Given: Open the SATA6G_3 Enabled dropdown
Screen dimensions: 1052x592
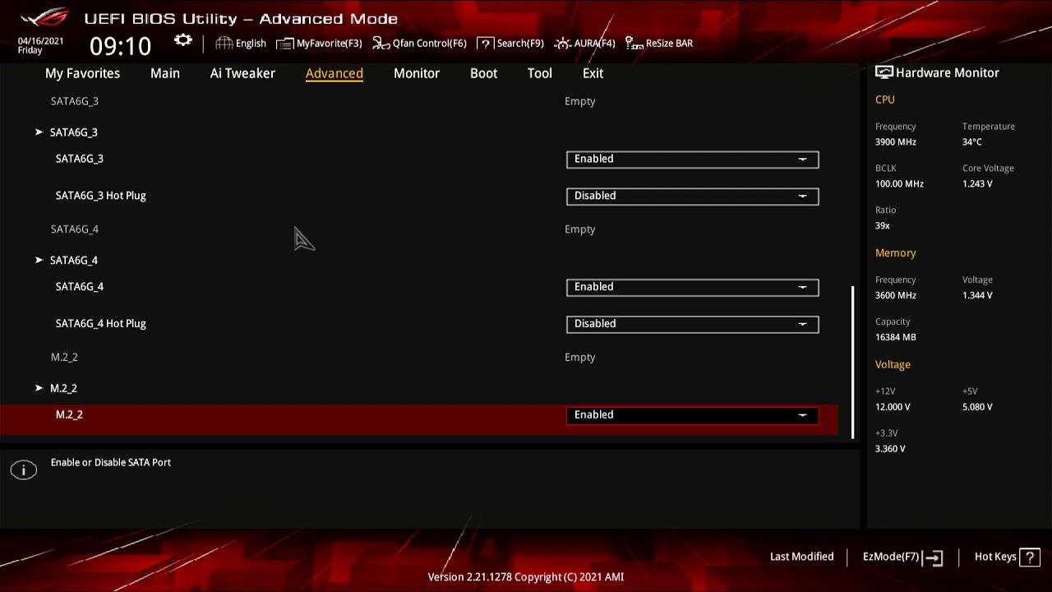Looking at the screenshot, I should [x=693, y=160].
